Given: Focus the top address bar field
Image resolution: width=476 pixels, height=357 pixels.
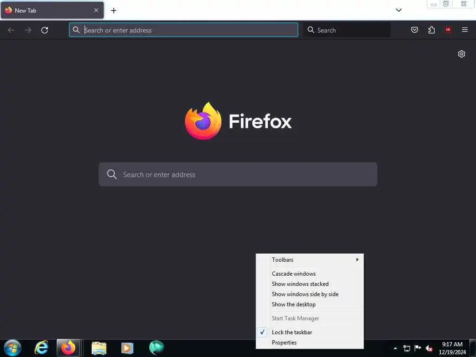Looking at the screenshot, I should (x=184, y=30).
